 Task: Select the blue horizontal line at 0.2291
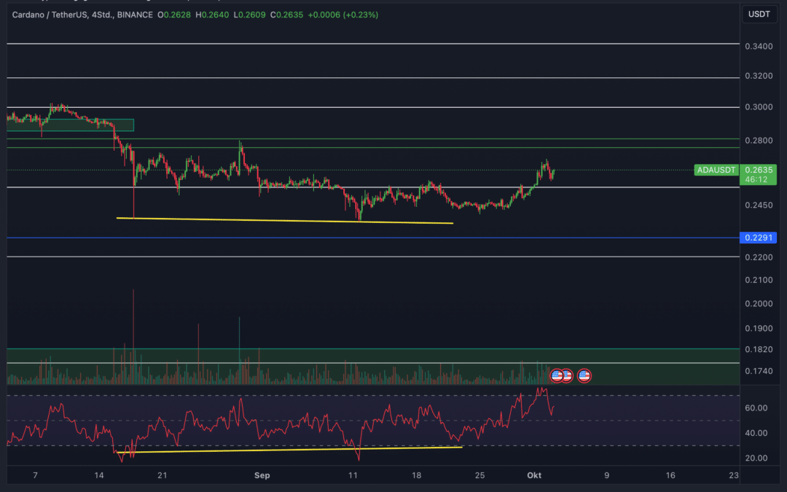(373, 238)
